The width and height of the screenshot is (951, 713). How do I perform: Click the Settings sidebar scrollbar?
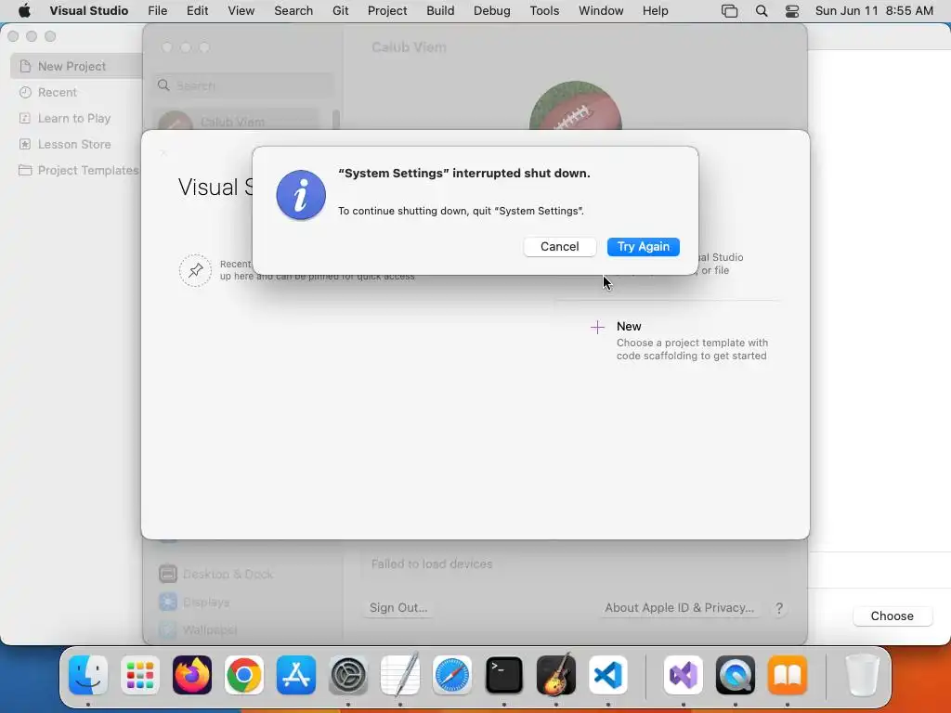(336, 120)
